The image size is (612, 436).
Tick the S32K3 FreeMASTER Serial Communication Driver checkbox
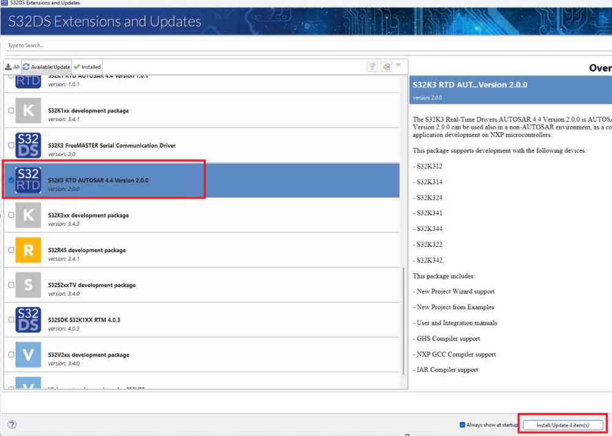point(11,145)
